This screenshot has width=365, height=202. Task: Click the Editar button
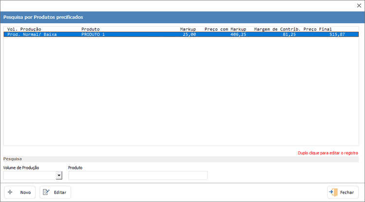(55, 192)
